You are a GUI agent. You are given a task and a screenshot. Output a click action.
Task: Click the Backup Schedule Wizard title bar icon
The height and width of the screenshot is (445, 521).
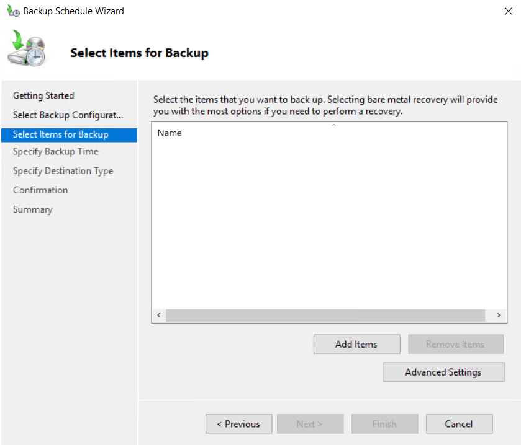coord(13,11)
